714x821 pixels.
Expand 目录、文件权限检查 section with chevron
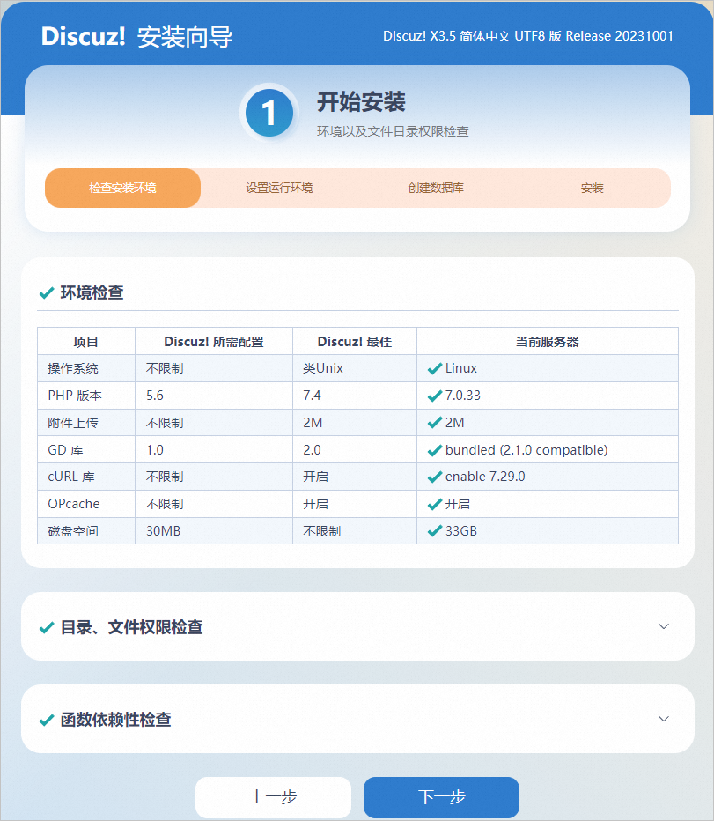click(664, 626)
